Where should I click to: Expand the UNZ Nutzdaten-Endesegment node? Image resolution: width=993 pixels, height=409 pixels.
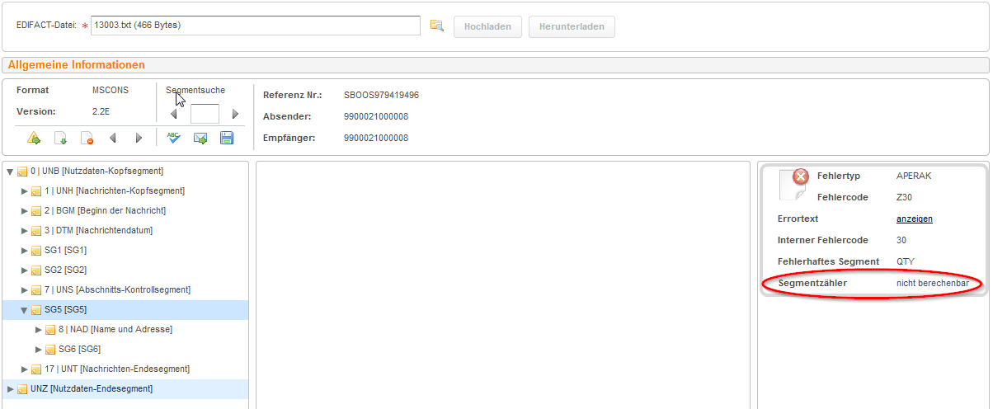10,389
